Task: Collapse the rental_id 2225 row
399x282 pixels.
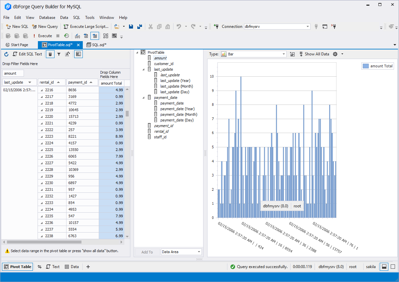Action: [x=42, y=150]
